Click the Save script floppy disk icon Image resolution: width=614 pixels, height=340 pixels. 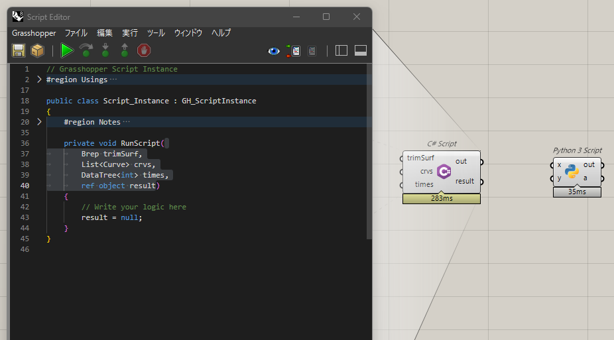[19, 50]
